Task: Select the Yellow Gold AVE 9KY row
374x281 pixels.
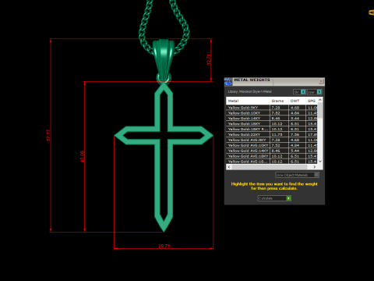Action: click(x=271, y=140)
